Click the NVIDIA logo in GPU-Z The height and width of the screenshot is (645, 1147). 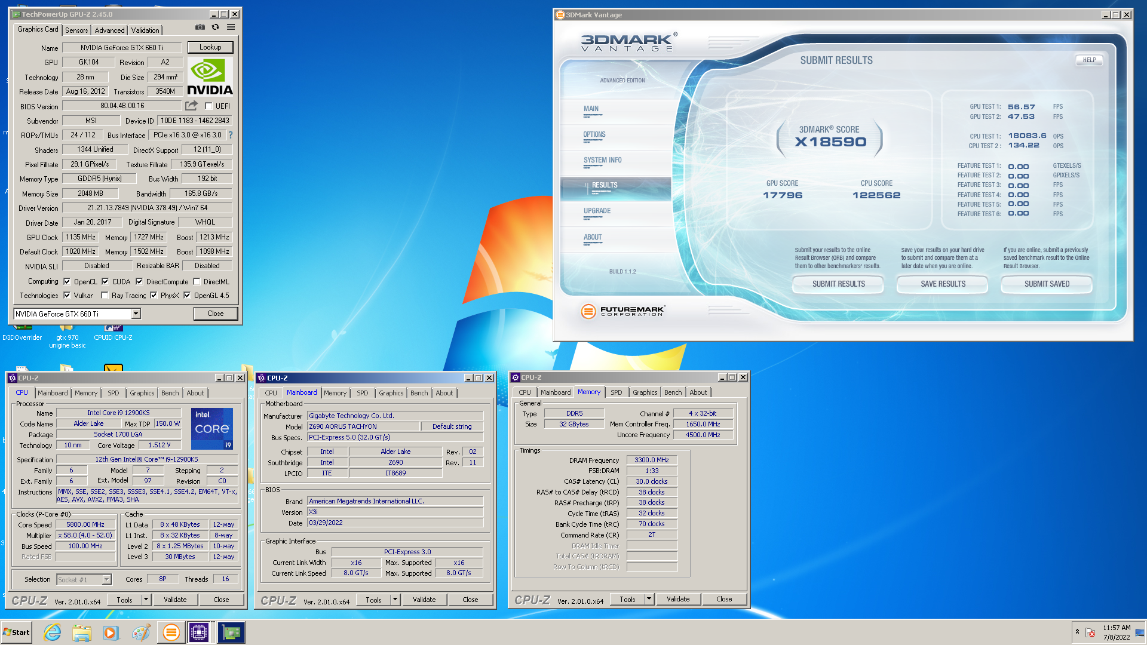click(x=210, y=76)
